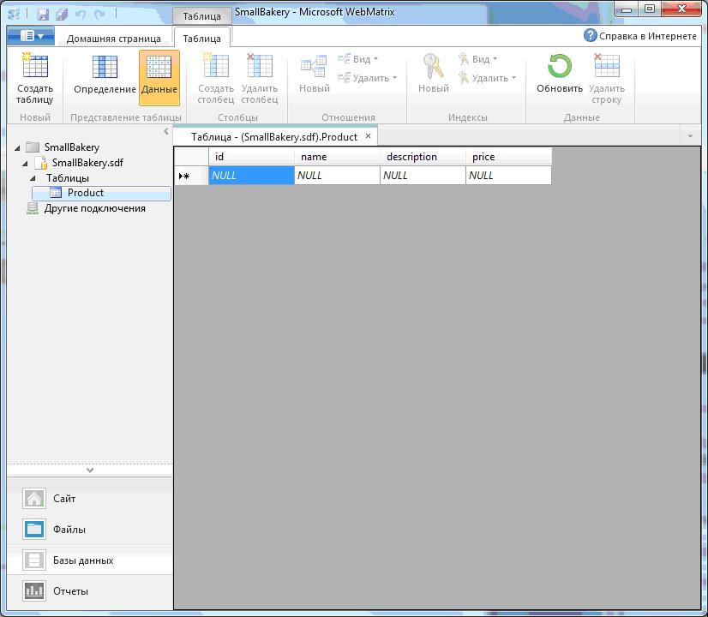Click the id column header
The height and width of the screenshot is (617, 708).
coord(251,157)
